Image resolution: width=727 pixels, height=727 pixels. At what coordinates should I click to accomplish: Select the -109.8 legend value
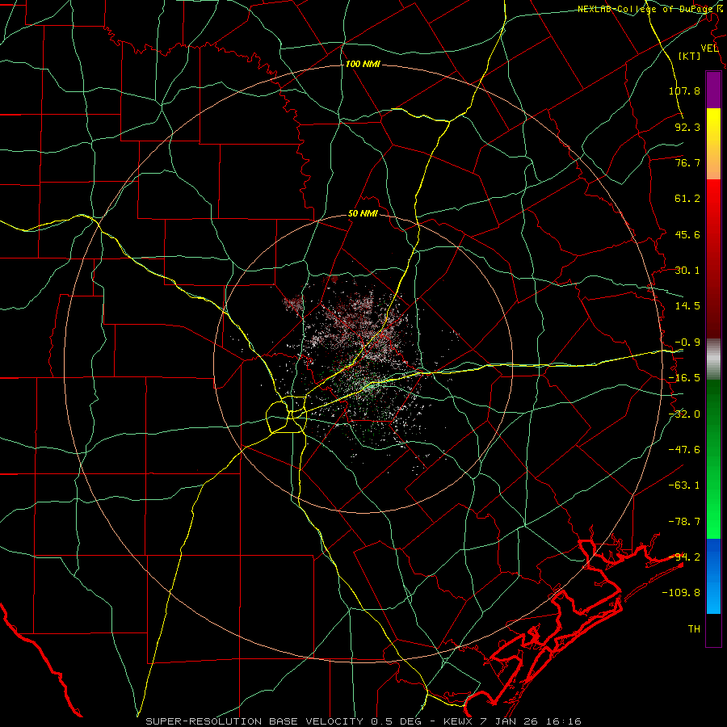[x=681, y=593]
